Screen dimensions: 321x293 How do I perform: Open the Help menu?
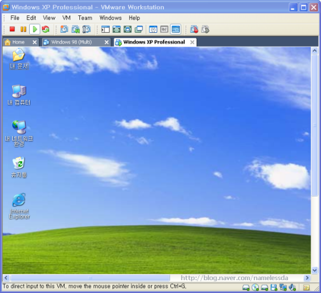tap(134, 18)
